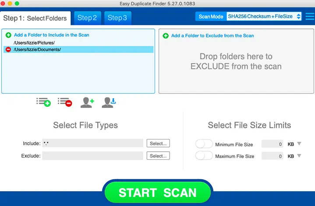Click the red window close button
Viewport: 315px width, 206px height.
point(3,3)
